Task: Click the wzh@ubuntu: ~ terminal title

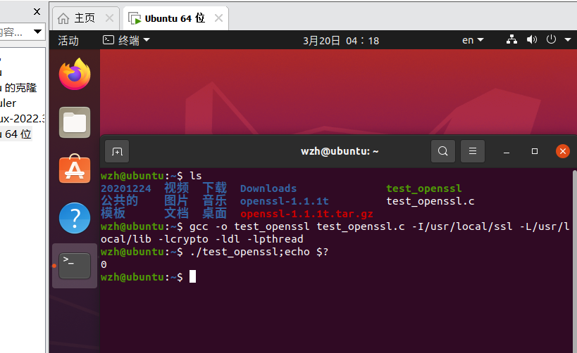Action: point(340,151)
